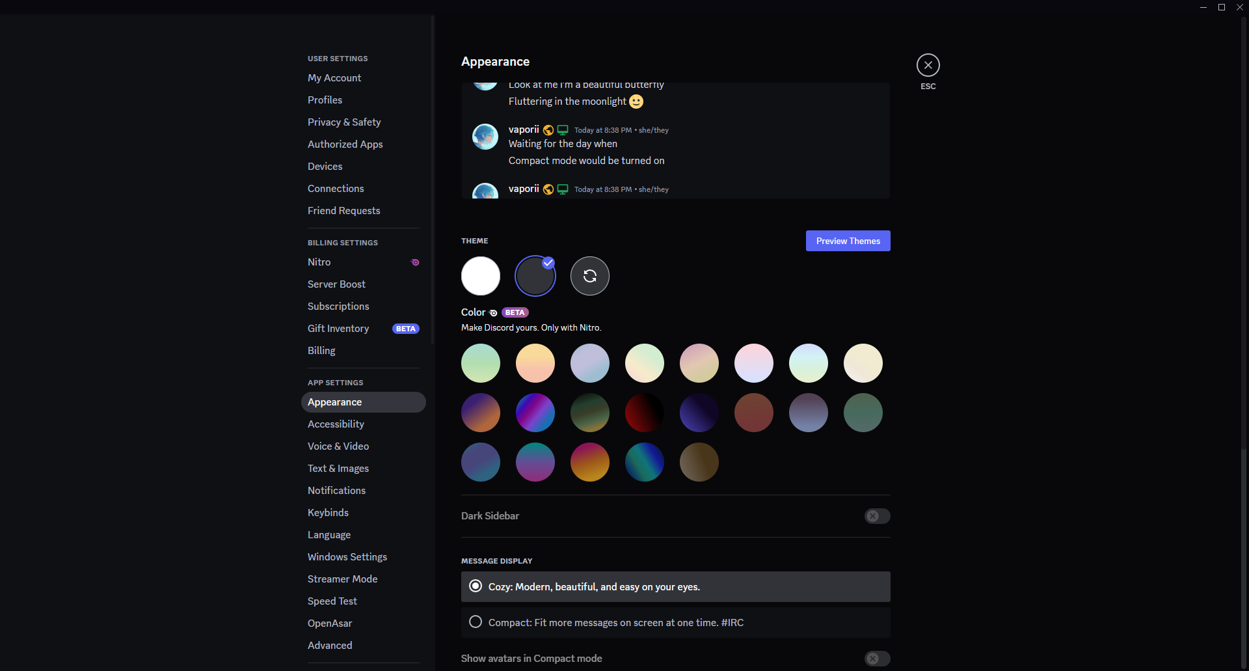The width and height of the screenshot is (1249, 671).
Task: Select the Cozy message display radio option
Action: 675,587
